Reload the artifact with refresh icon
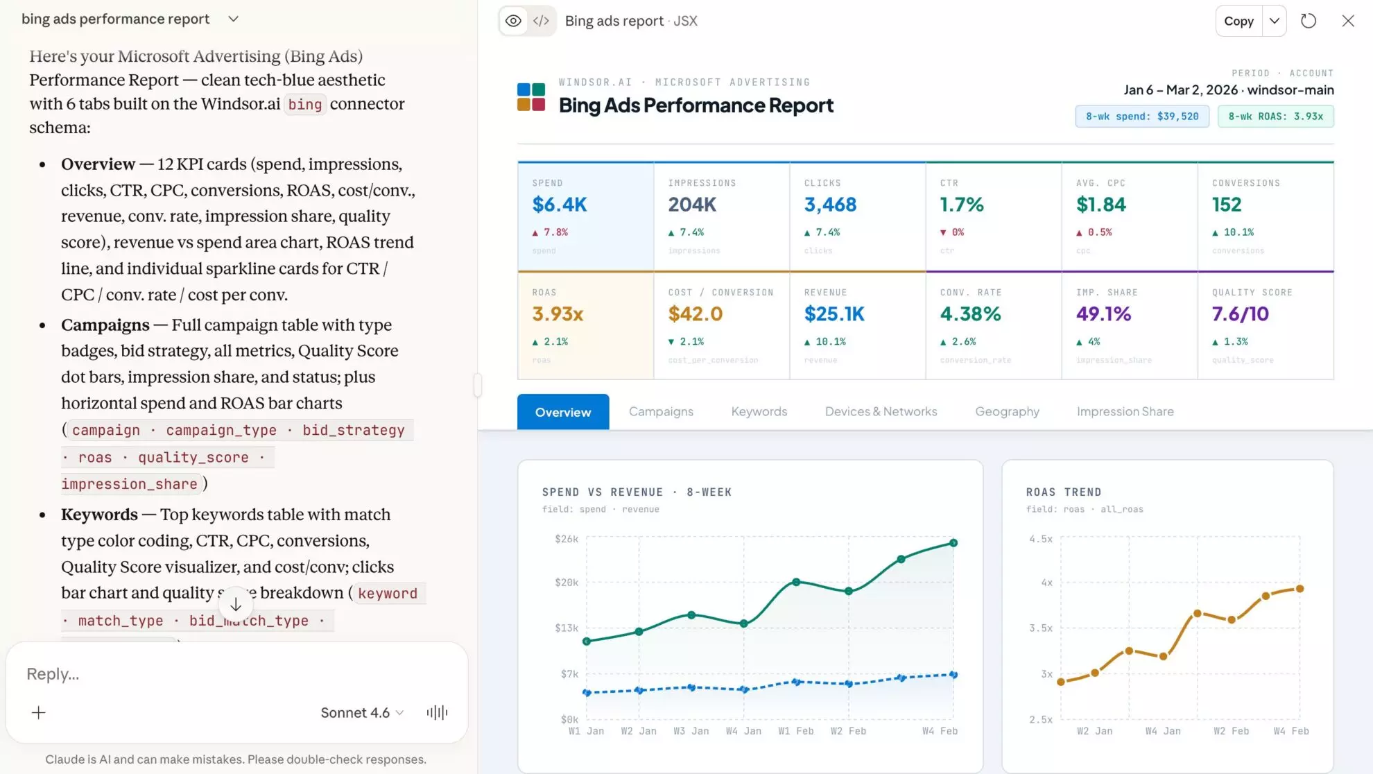This screenshot has height=774, width=1373. 1309,21
